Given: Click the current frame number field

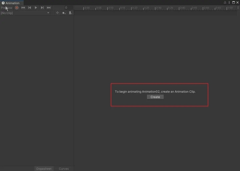Looking at the screenshot, I should tap(69, 7).
